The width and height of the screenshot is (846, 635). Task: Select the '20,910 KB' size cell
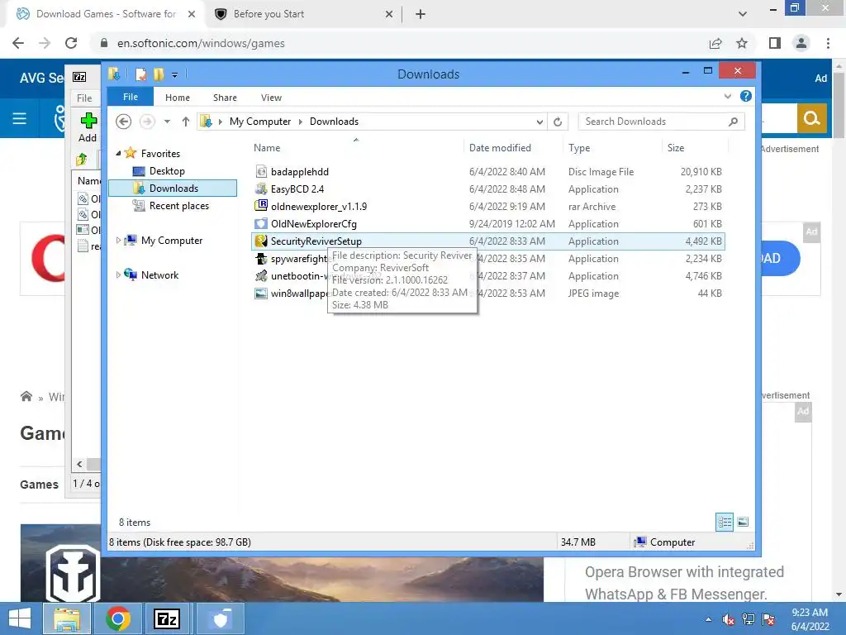701,172
